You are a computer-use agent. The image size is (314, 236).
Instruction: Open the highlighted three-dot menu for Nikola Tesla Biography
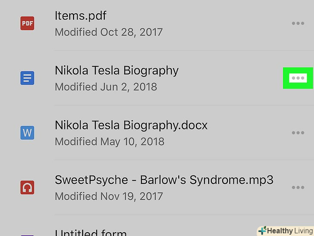(x=298, y=78)
